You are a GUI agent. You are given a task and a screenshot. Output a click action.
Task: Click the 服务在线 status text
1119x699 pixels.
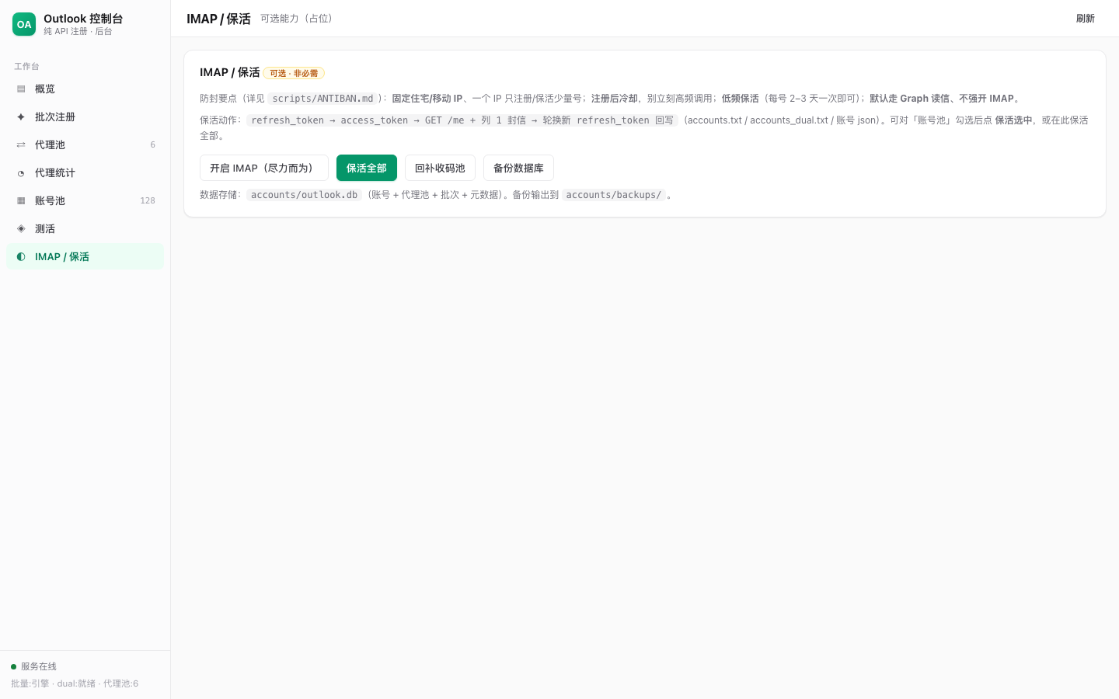39,666
